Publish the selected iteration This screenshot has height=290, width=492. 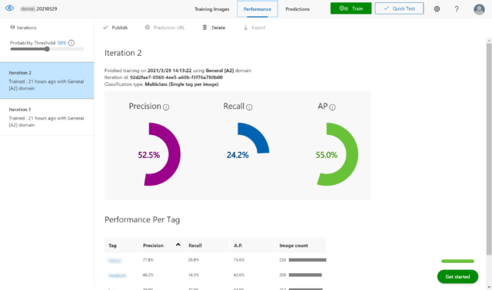pyautogui.click(x=115, y=28)
